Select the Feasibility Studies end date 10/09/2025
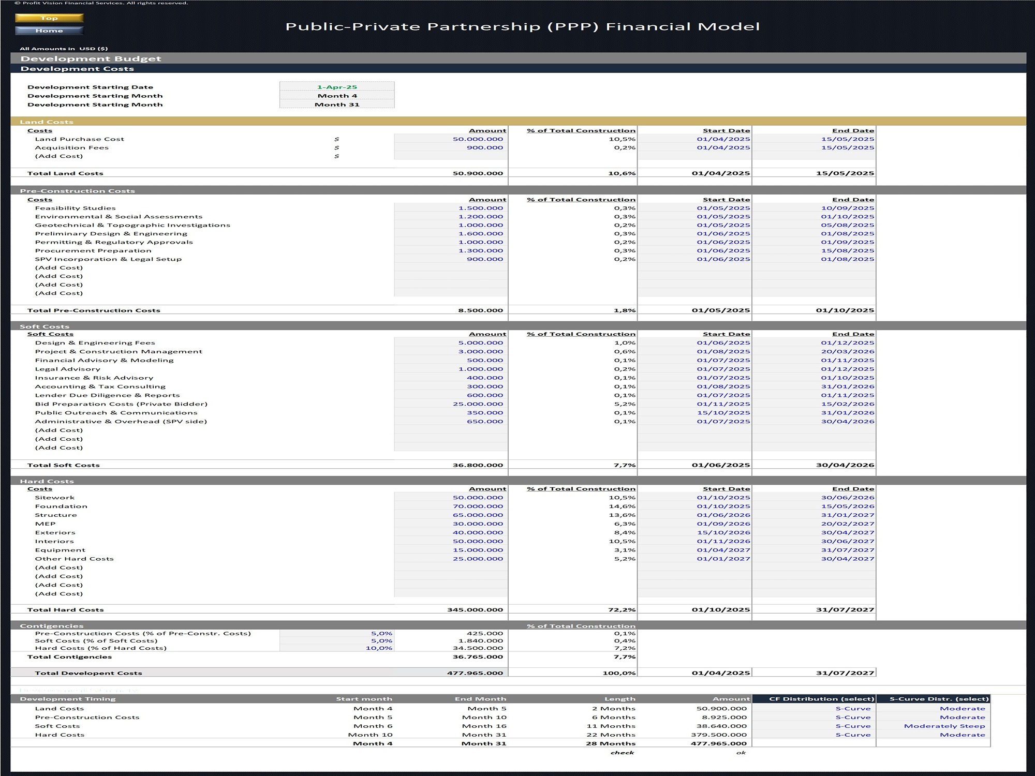This screenshot has width=1035, height=776. [814, 208]
